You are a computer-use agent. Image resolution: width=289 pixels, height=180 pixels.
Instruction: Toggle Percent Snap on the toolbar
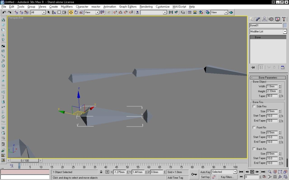[126, 12]
